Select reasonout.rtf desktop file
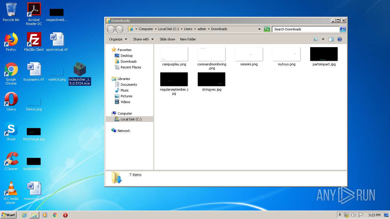 click(x=34, y=191)
